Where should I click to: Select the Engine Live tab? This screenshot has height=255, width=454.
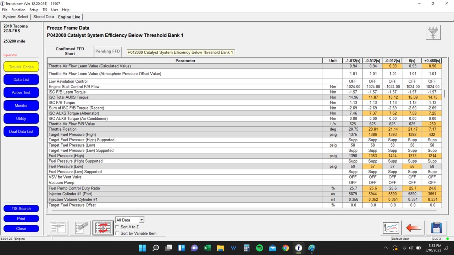[69, 17]
